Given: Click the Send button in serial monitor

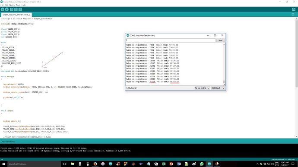Looking at the screenshot, I should click(x=220, y=40).
